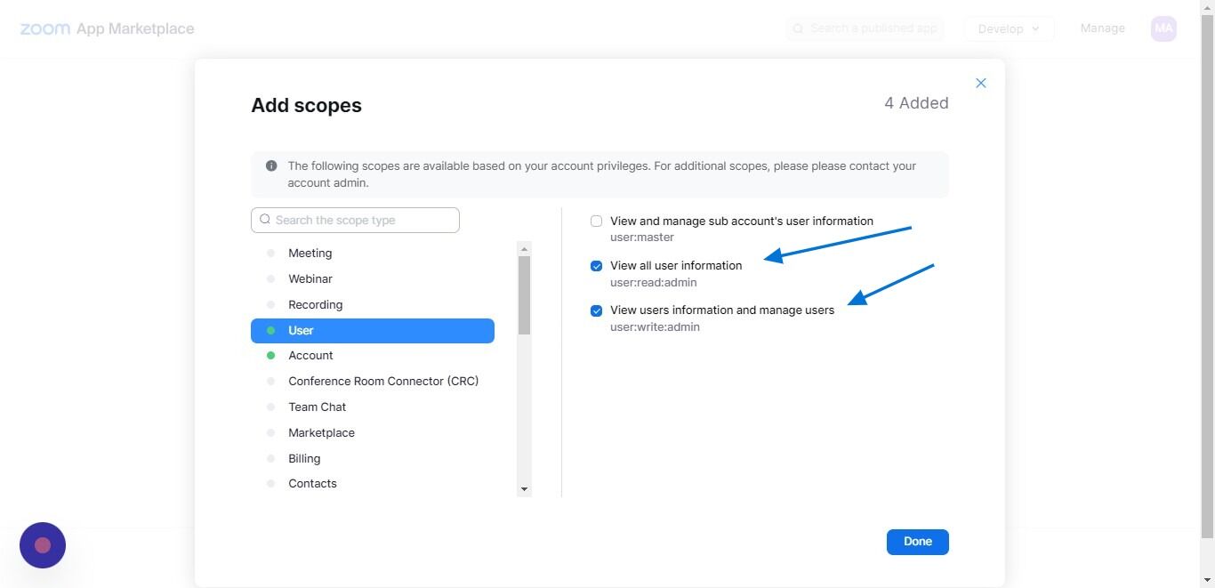This screenshot has width=1215, height=588.
Task: Click the info icon in the notice banner
Action: (x=271, y=166)
